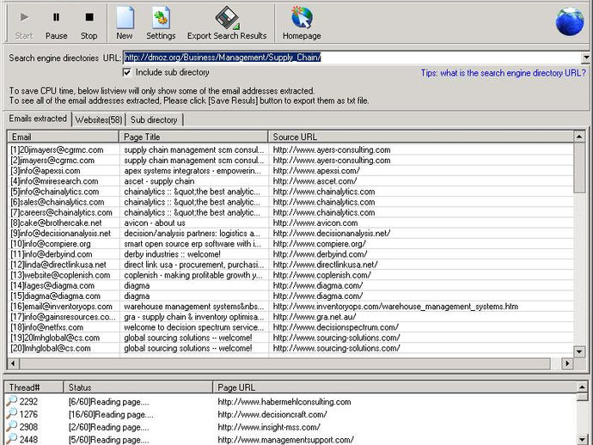Click page URL http://www.decisioncraft.com/
Viewport: 593px width, 445px height.
coord(272,414)
